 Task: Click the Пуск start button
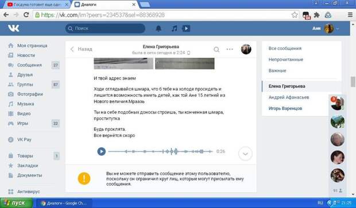16,203
